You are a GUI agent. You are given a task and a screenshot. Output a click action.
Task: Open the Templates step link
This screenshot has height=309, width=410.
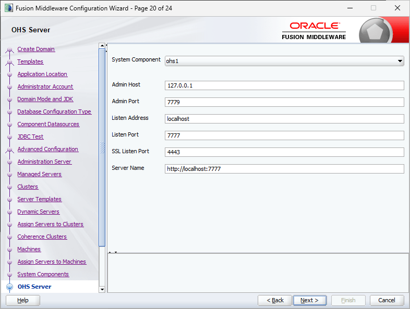click(x=30, y=61)
